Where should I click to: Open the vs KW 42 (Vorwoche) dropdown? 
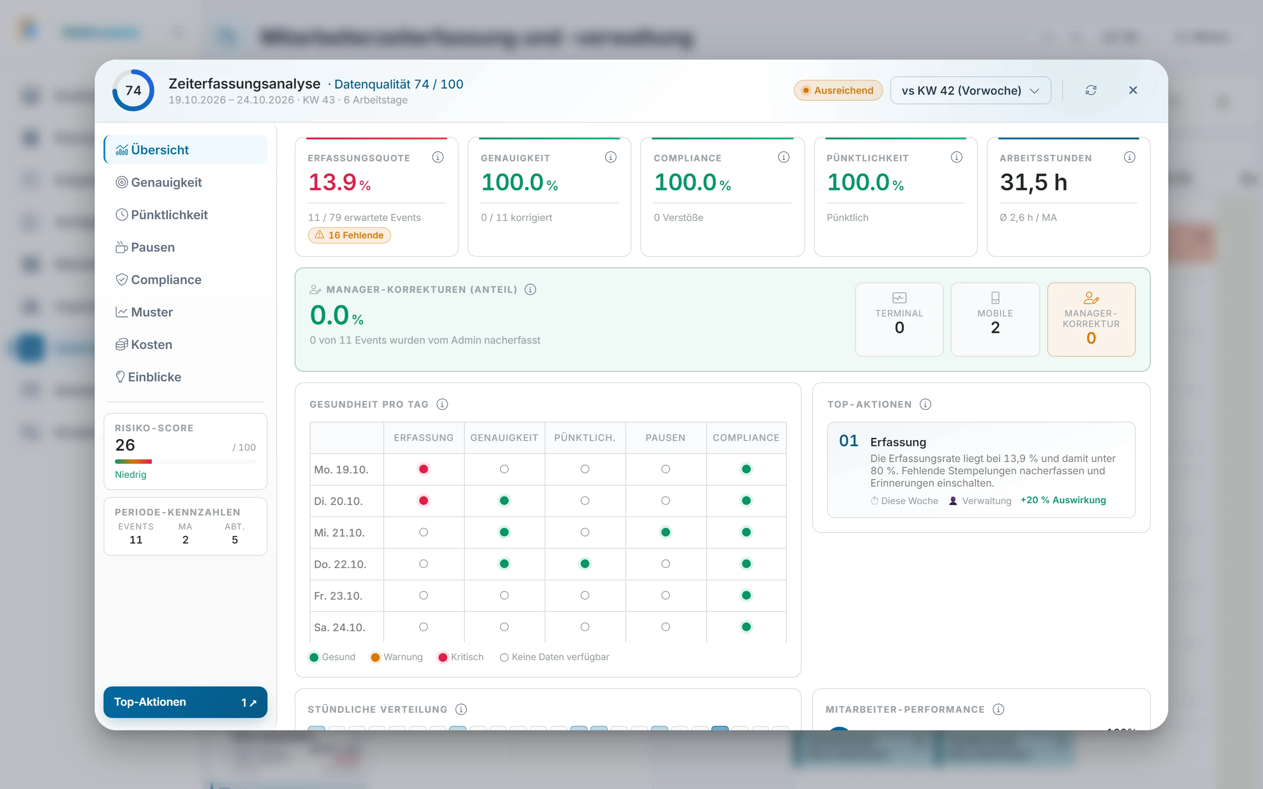coord(970,90)
